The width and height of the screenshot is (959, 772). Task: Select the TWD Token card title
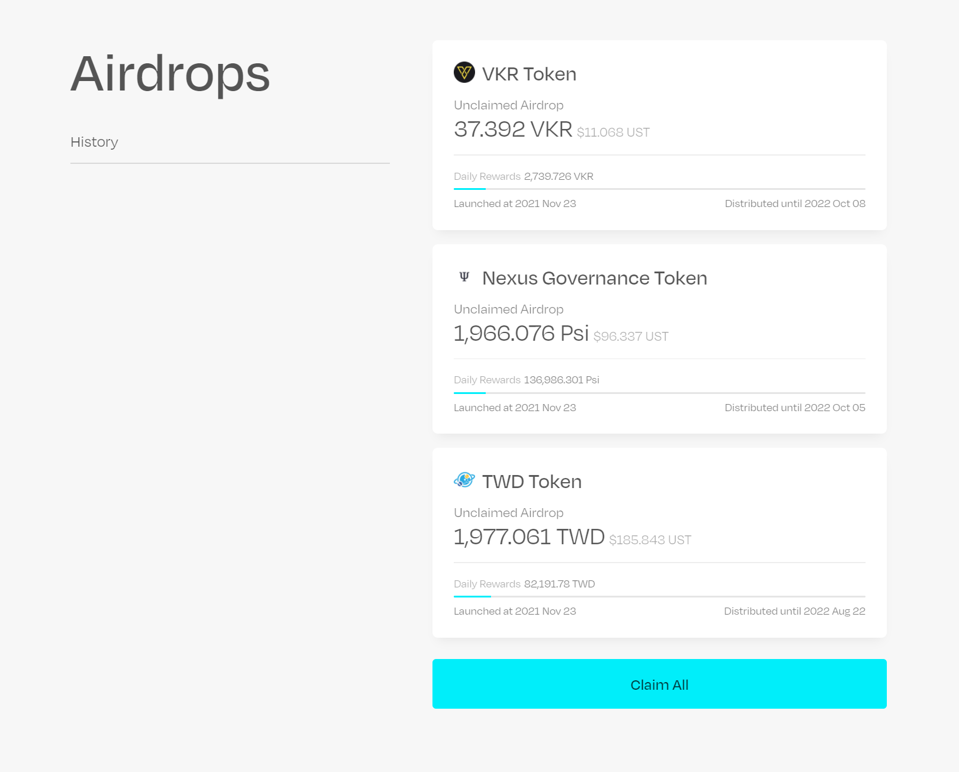tap(531, 482)
